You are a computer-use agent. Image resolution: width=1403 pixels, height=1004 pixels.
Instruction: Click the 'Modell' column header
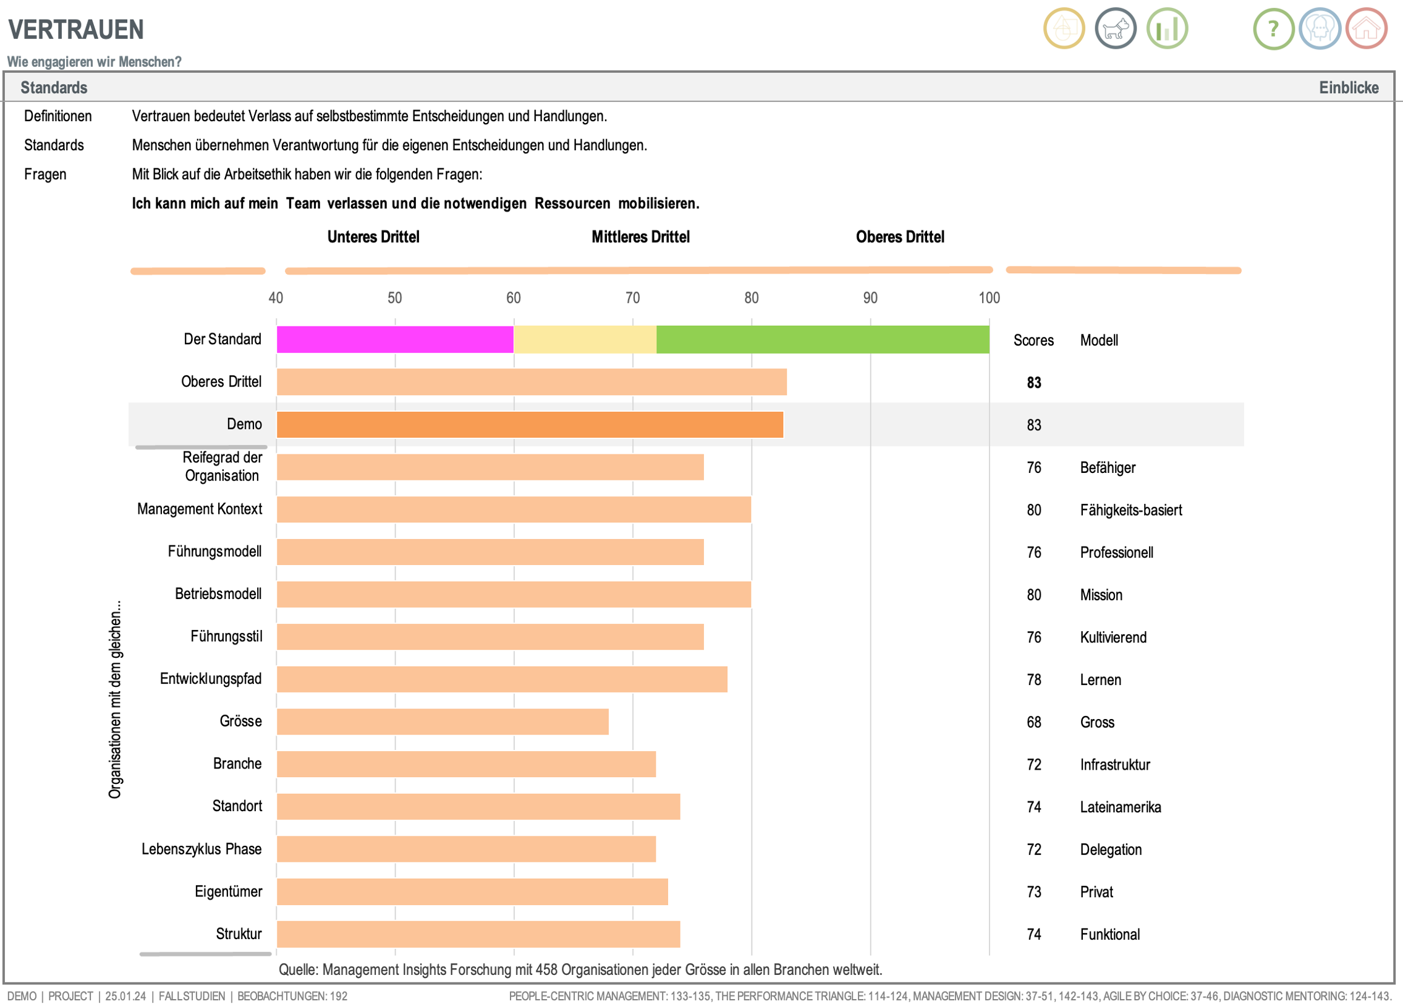(1099, 341)
